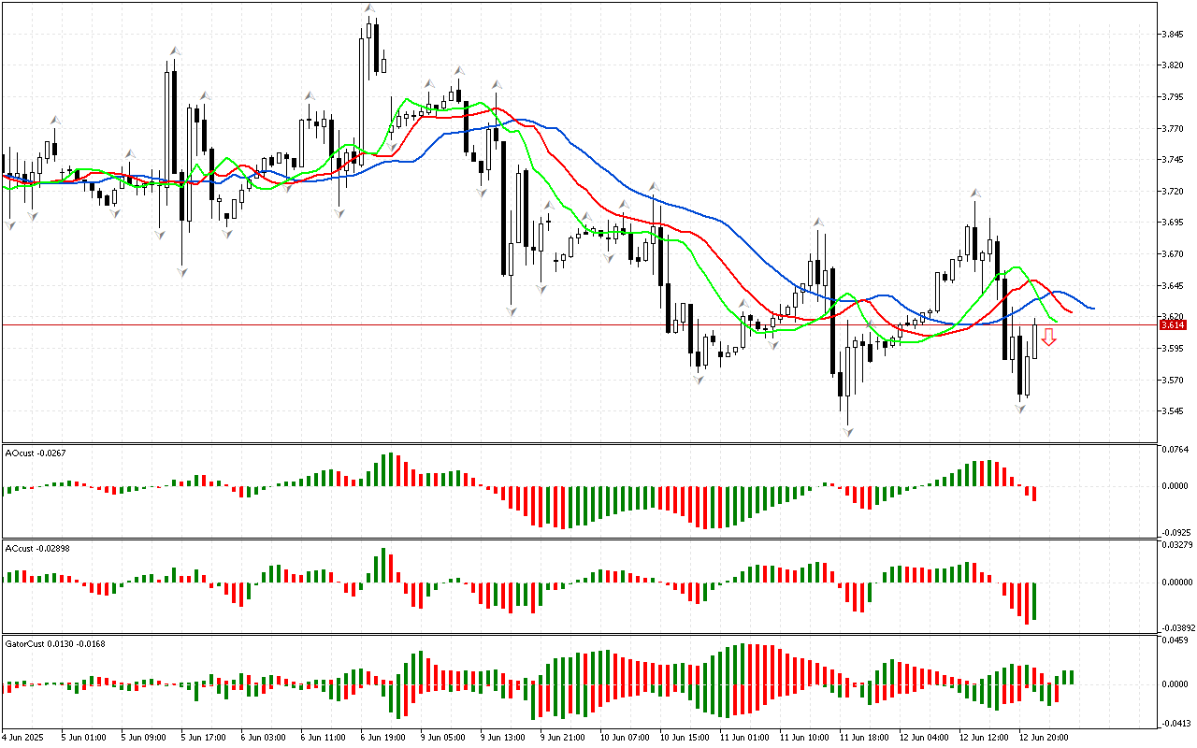Click the GatorCust indicator label
Viewport: 1197px width, 748px height.
(54, 643)
